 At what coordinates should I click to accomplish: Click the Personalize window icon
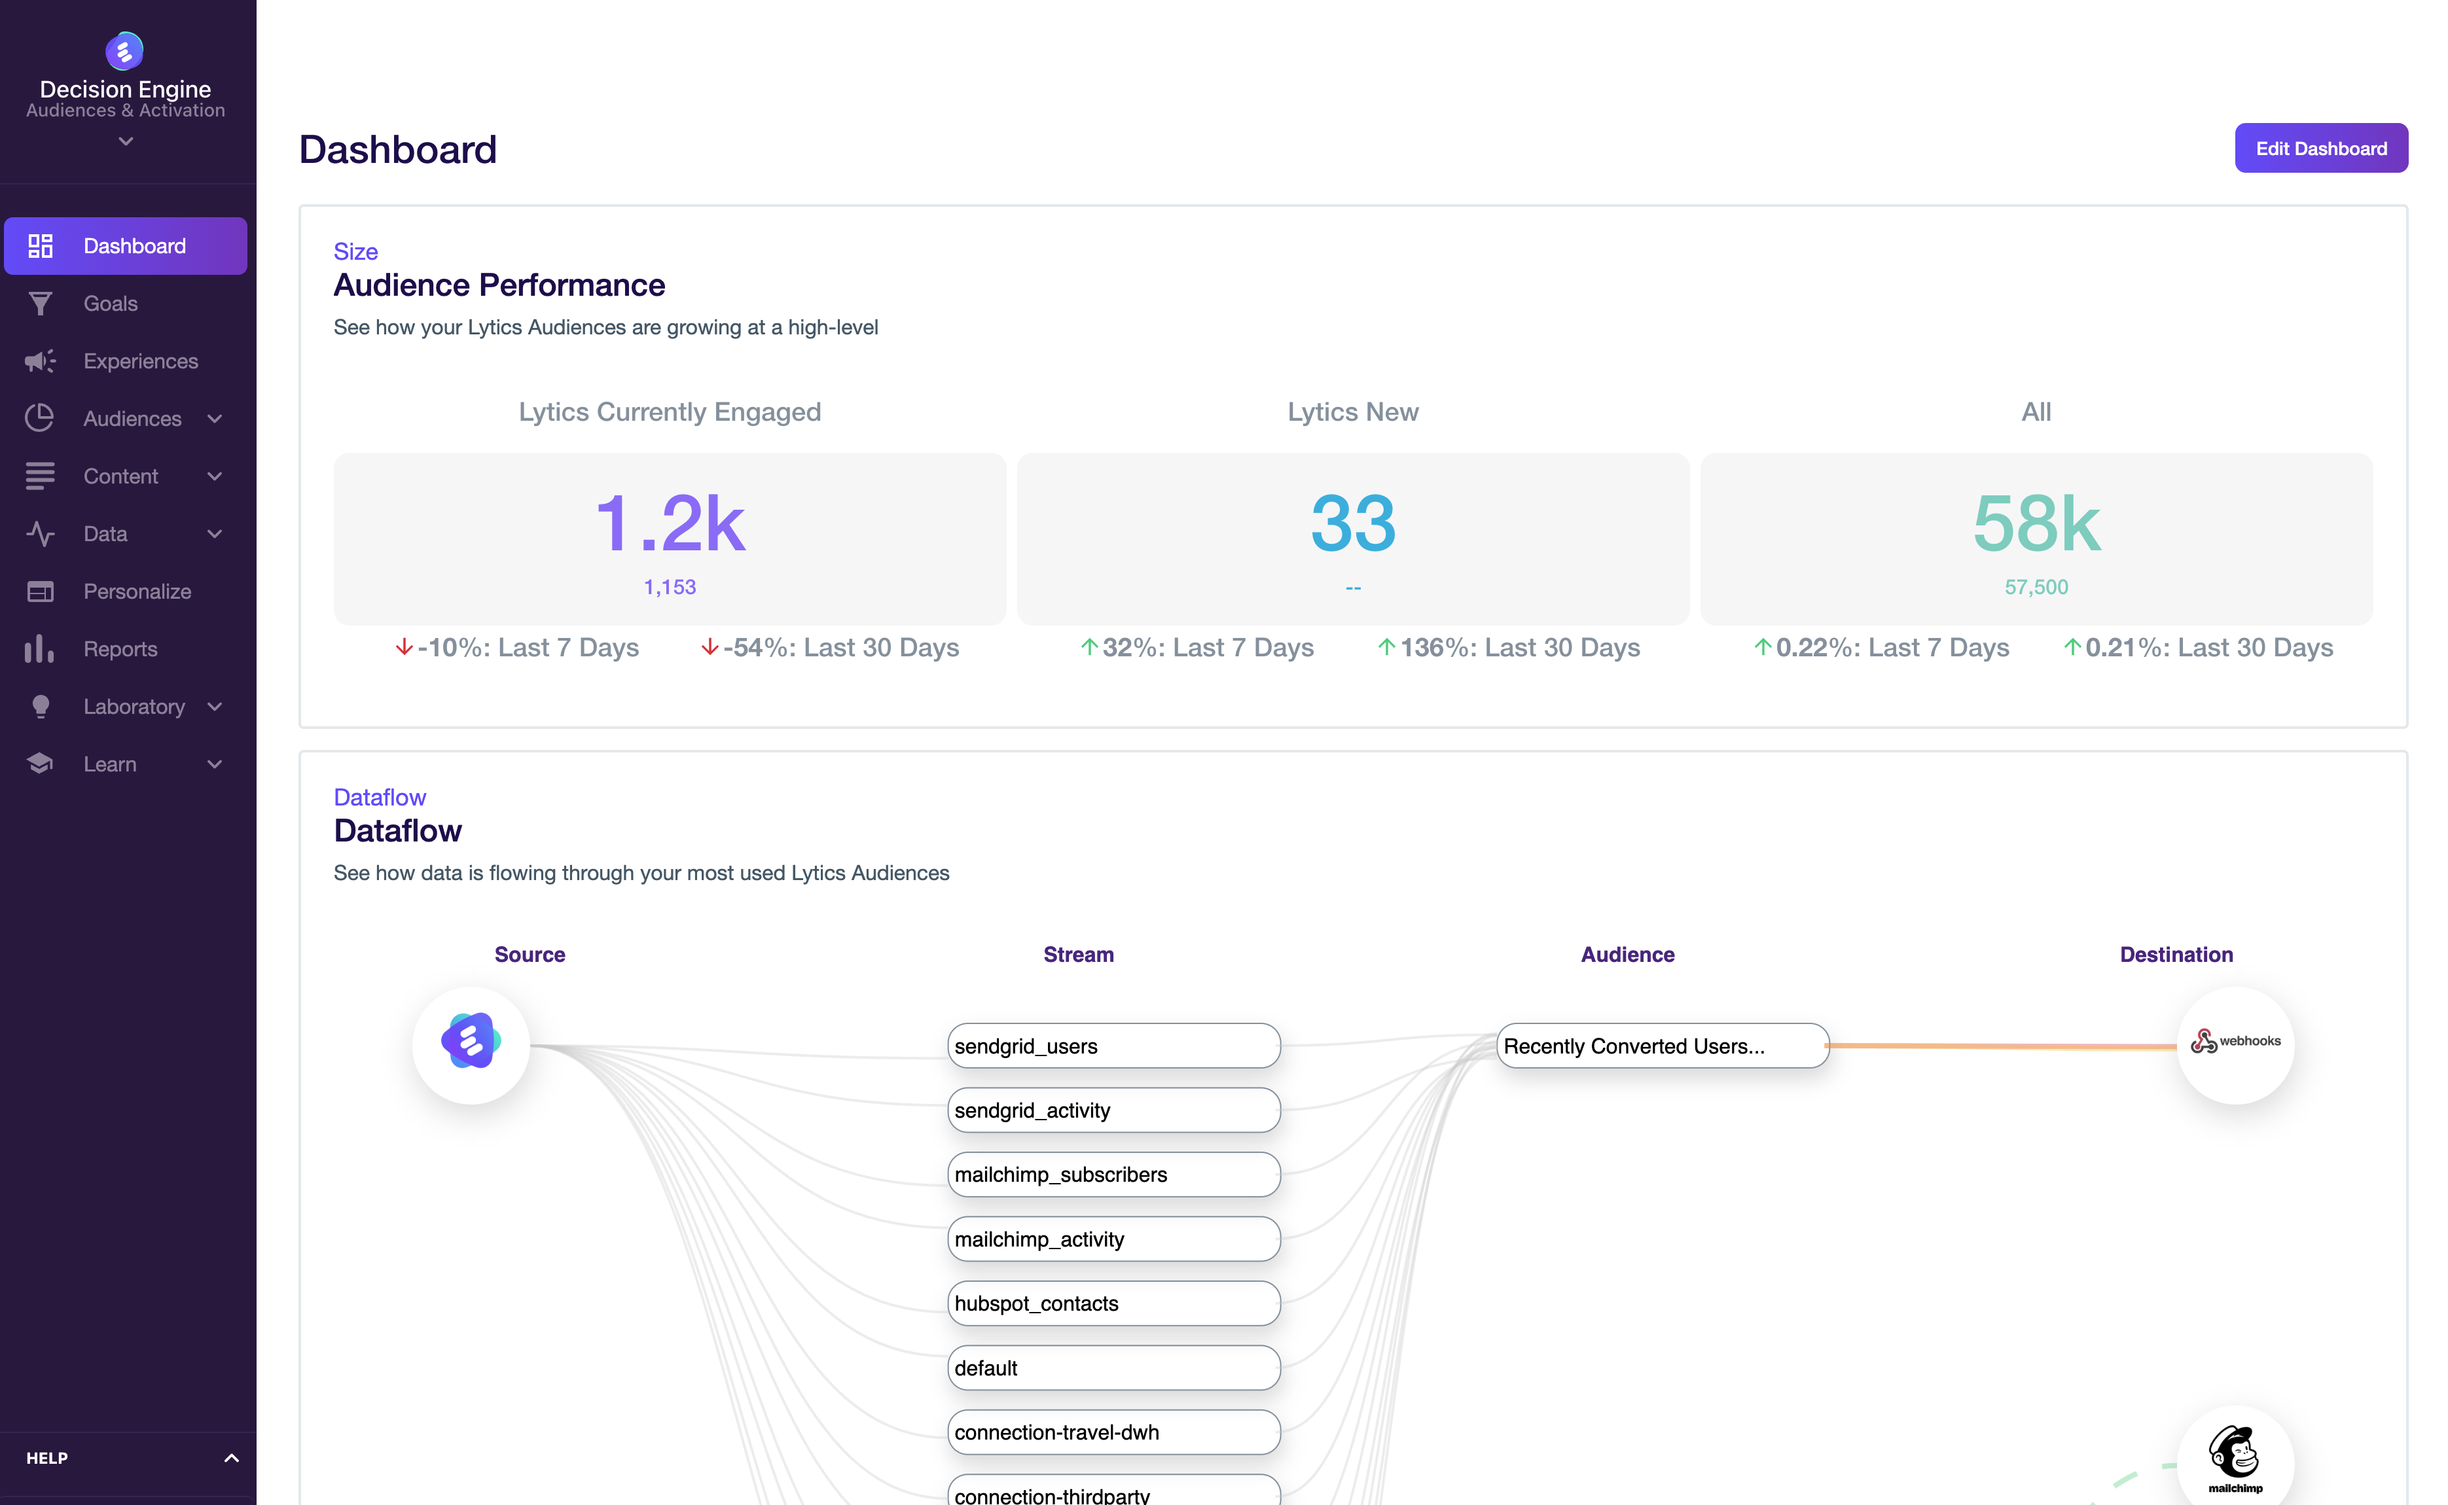pos(40,592)
